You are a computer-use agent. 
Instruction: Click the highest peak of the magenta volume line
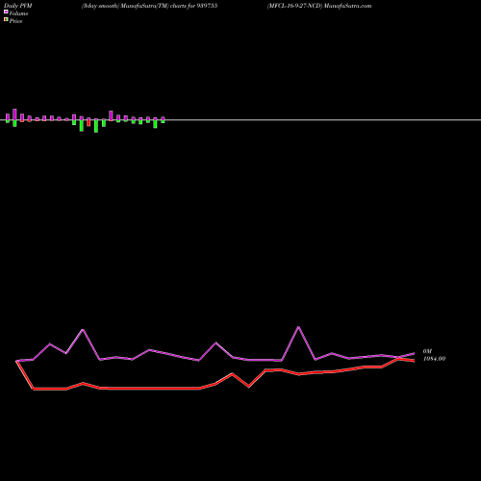pyautogui.click(x=298, y=327)
